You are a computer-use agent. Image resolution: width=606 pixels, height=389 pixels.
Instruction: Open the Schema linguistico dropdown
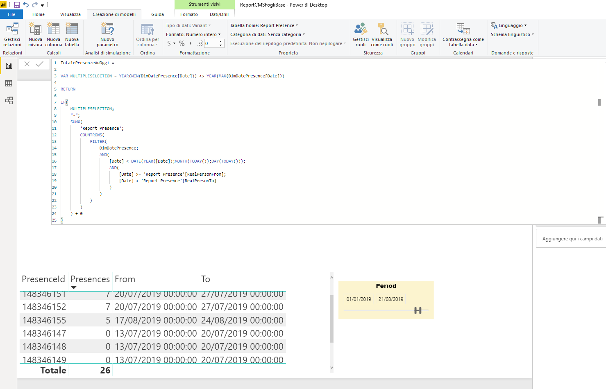[x=513, y=34]
